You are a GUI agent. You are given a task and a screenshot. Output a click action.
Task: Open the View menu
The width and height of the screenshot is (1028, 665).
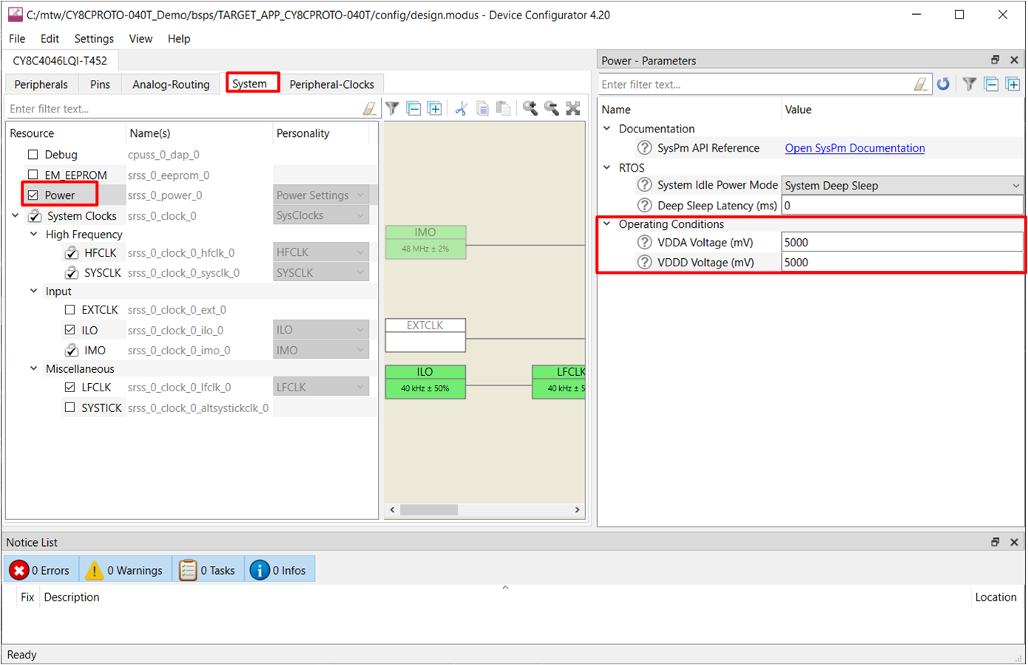coord(141,38)
